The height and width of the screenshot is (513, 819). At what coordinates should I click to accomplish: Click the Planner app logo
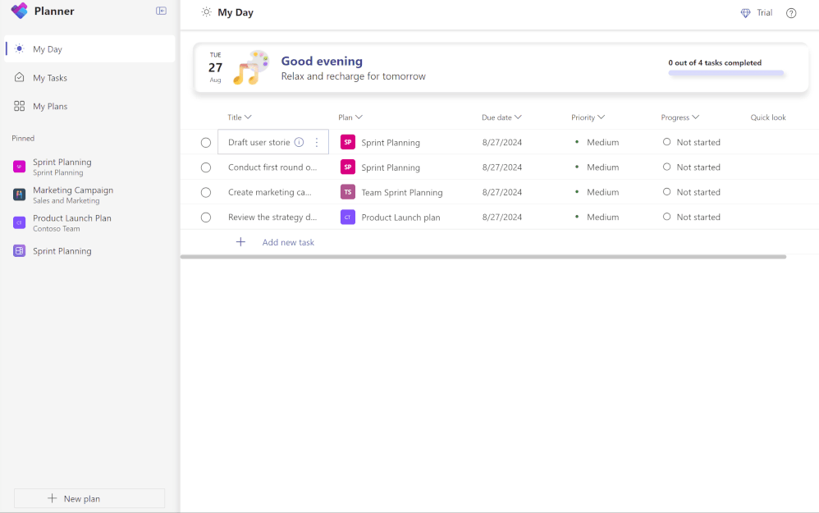(19, 11)
